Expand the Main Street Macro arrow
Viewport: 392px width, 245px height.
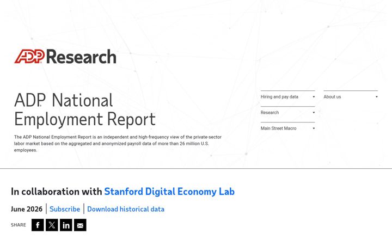pos(314,128)
